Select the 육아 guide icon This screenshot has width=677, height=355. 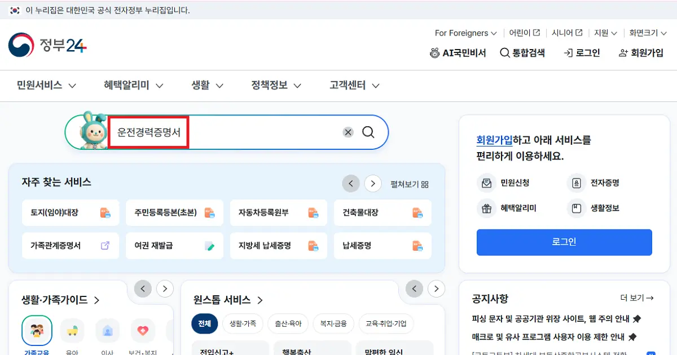72,331
